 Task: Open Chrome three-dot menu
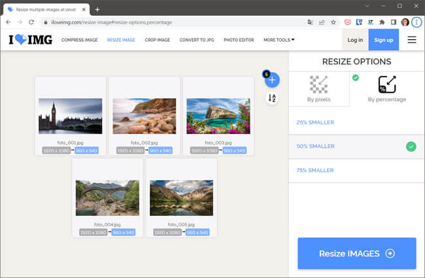tap(416, 22)
